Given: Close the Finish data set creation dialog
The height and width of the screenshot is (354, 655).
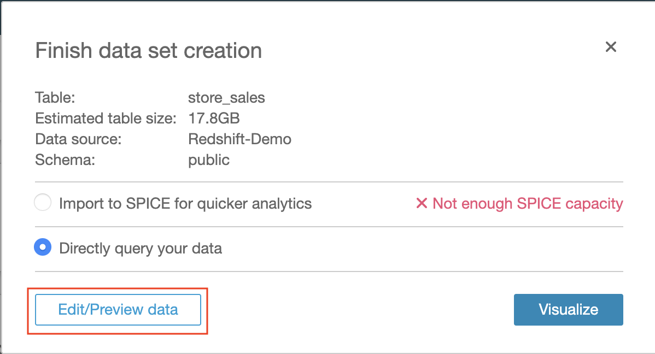Looking at the screenshot, I should (611, 47).
